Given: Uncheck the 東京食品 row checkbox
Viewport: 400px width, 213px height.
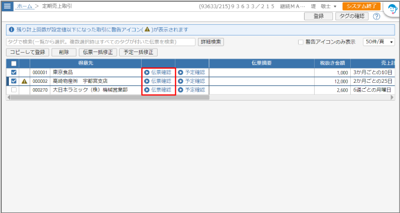Looking at the screenshot, I should [14, 72].
